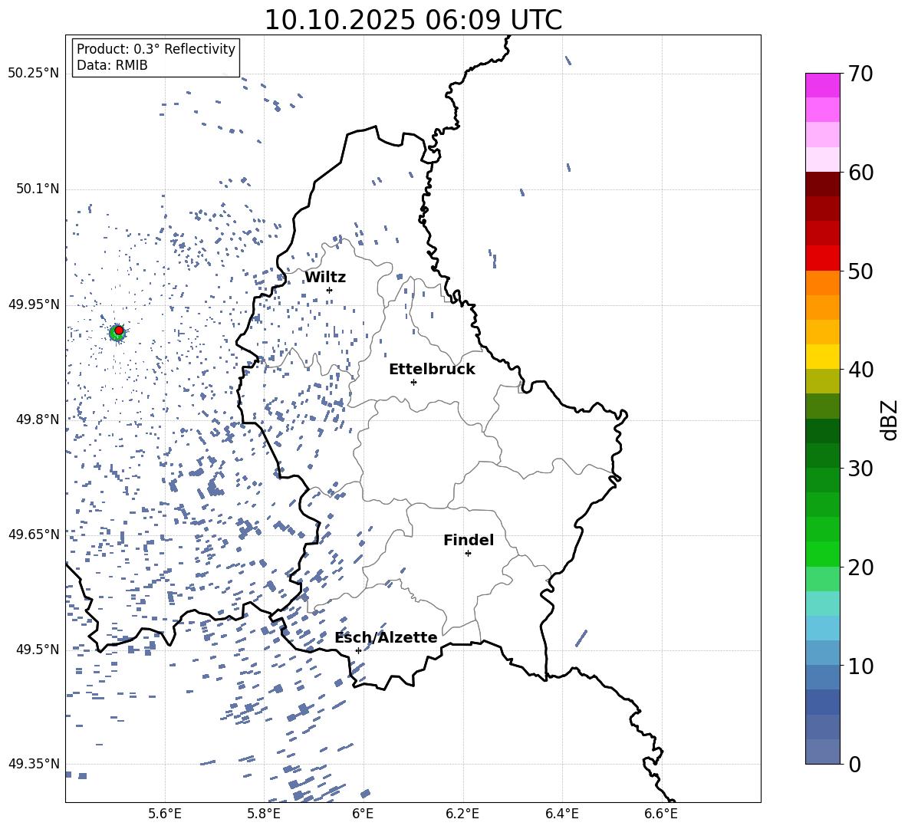Click the colorbar tick value 40
Screen dimensions: 908x829
point(860,370)
